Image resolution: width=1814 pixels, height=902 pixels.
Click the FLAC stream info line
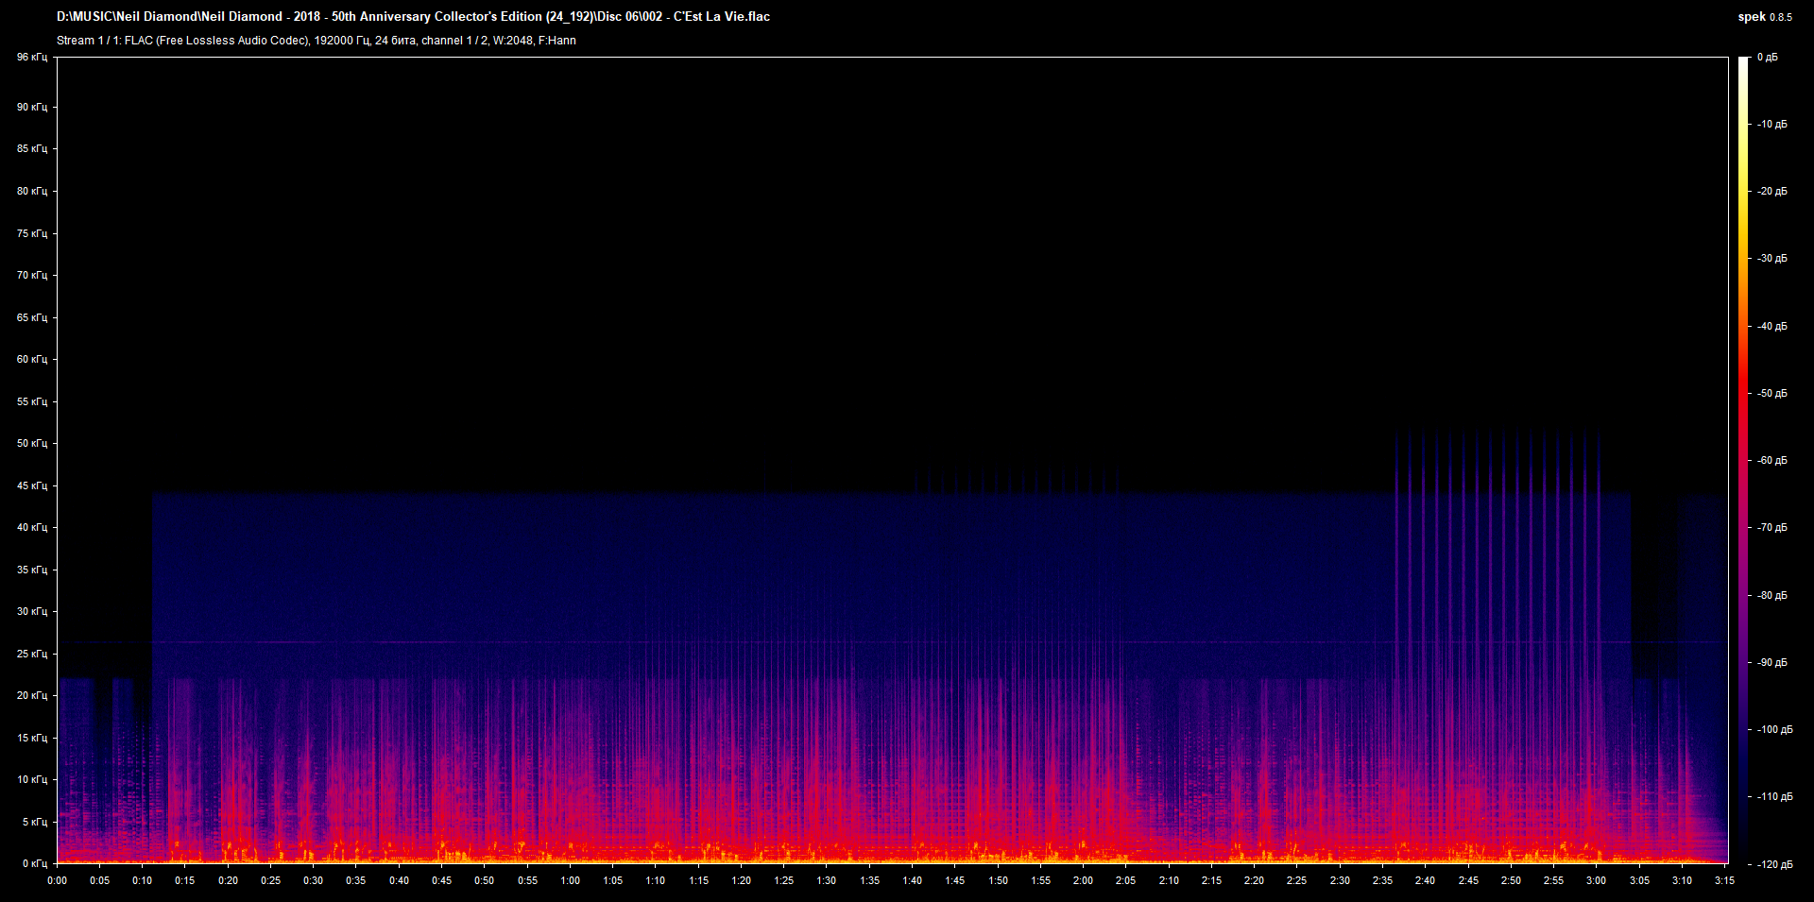click(316, 41)
